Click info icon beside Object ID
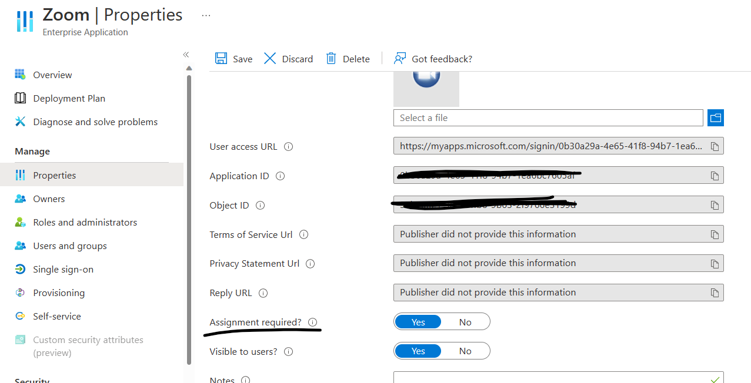 pos(260,205)
